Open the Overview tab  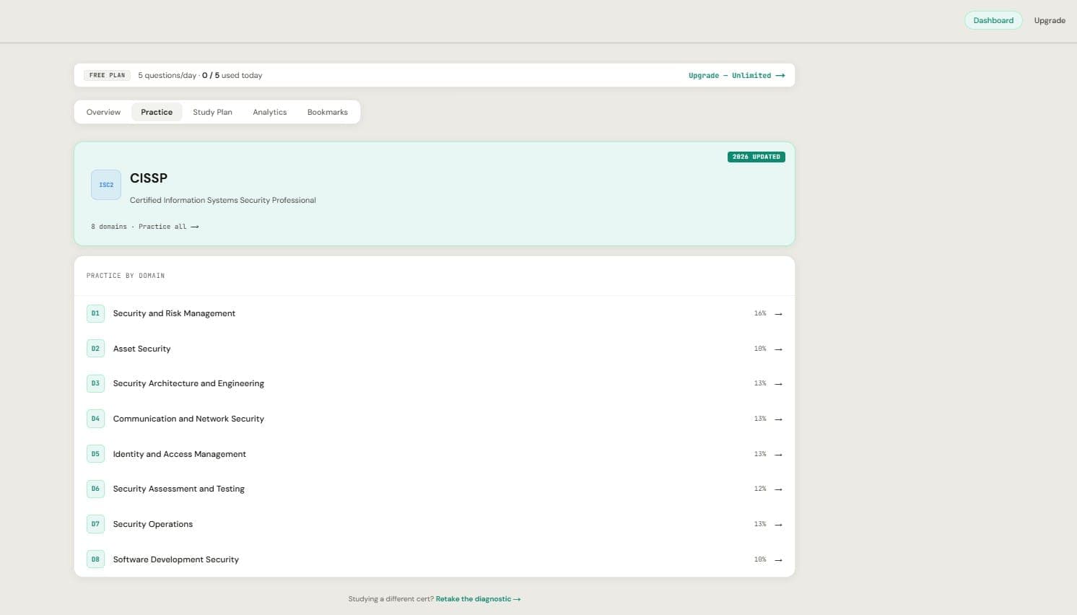103,112
